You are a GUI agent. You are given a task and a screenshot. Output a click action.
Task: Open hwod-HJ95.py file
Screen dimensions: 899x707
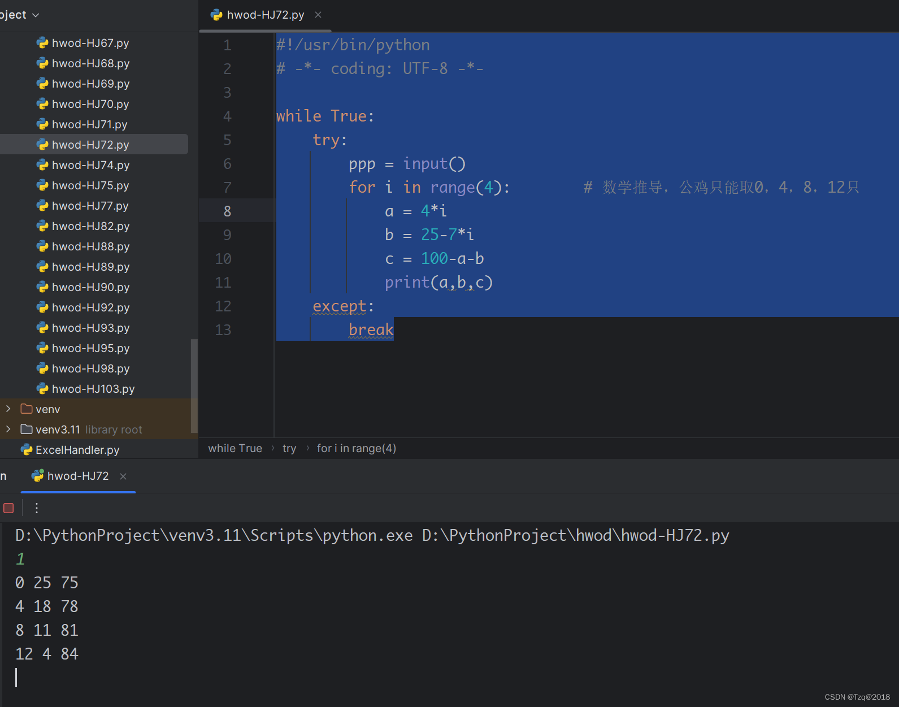90,348
